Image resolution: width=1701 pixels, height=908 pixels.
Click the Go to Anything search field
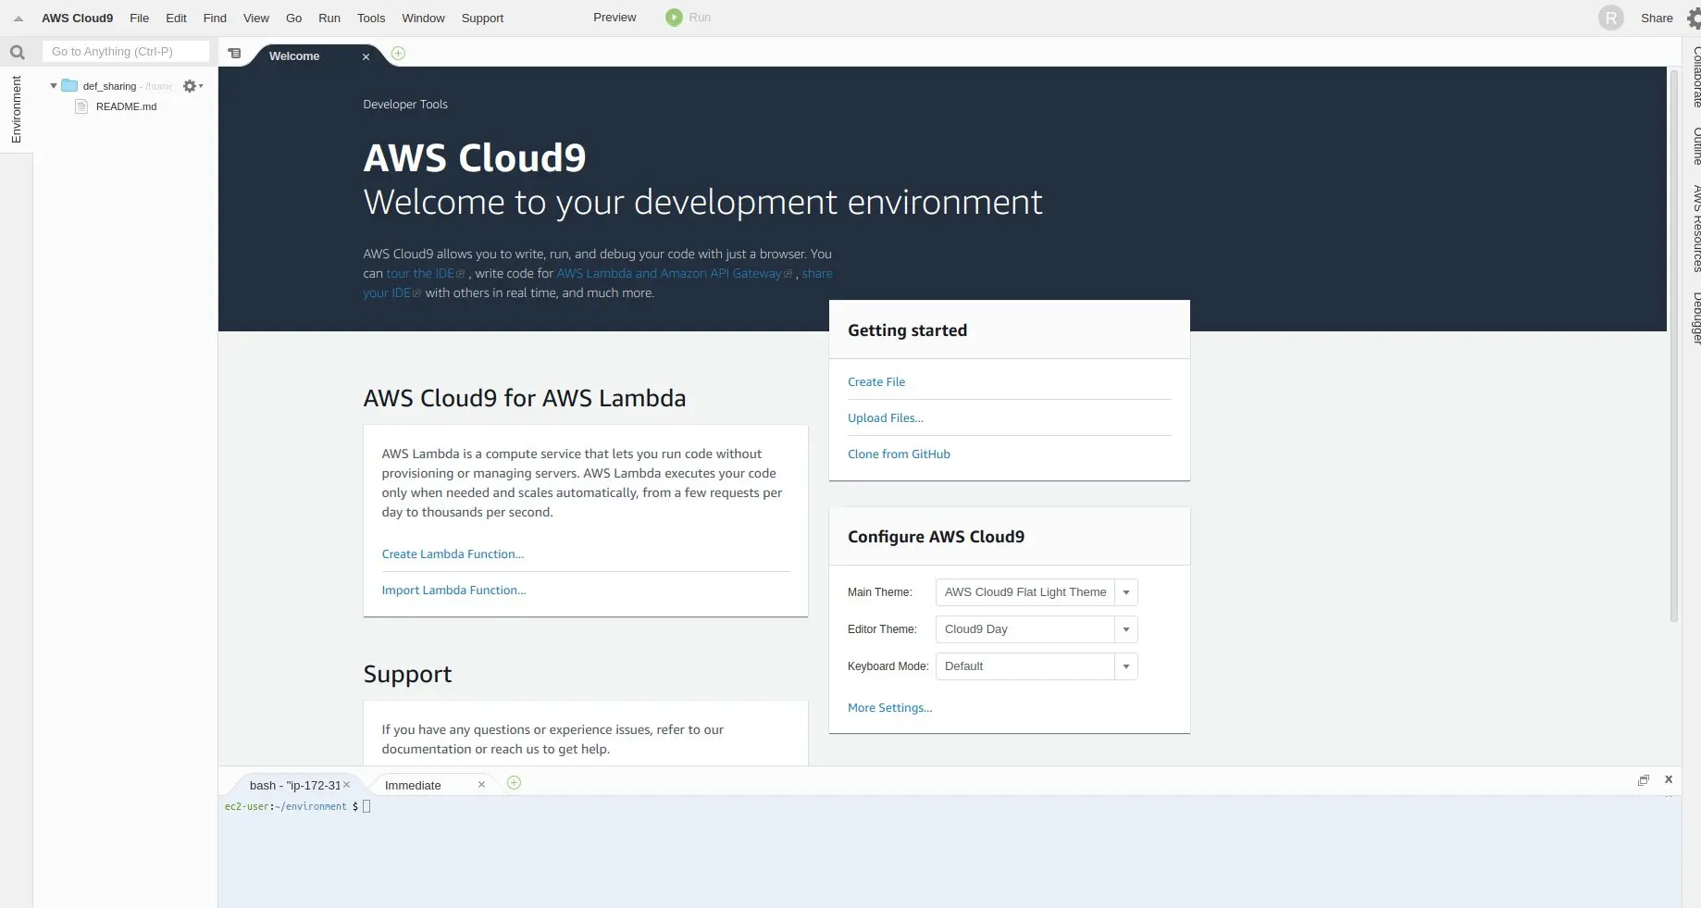click(125, 52)
